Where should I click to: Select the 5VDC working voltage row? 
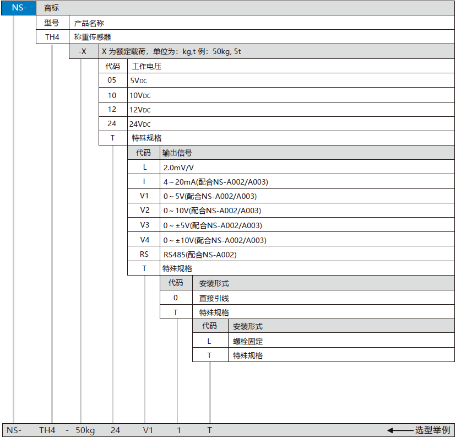pyautogui.click(x=139, y=80)
